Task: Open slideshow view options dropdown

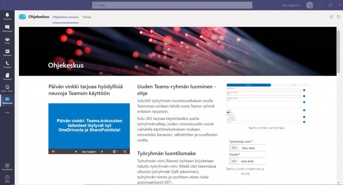Action: coord(116,152)
